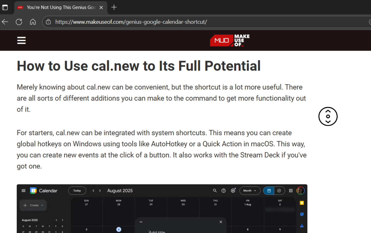Open the MUO hamburger menu
The height and width of the screenshot is (233, 371).
pyautogui.click(x=21, y=40)
